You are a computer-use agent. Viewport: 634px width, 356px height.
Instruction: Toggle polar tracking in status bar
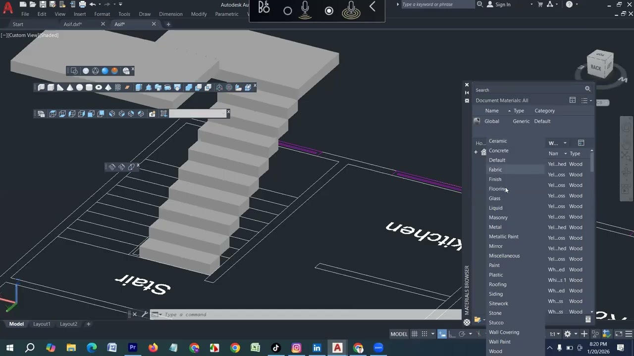tap(462, 334)
